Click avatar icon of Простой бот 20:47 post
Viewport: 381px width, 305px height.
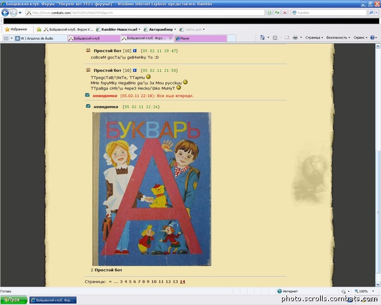[88, 50]
